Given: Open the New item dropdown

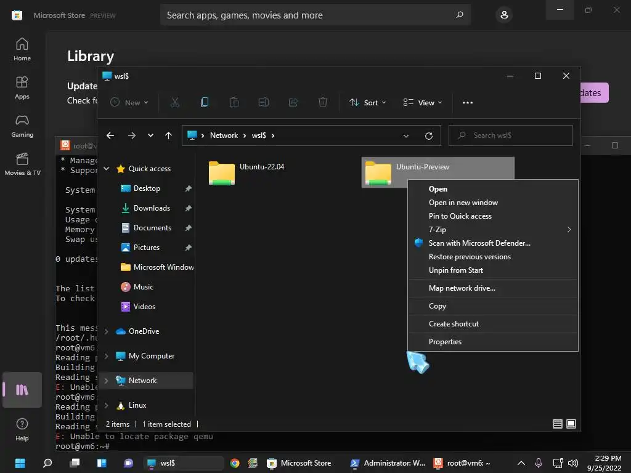Looking at the screenshot, I should point(129,103).
